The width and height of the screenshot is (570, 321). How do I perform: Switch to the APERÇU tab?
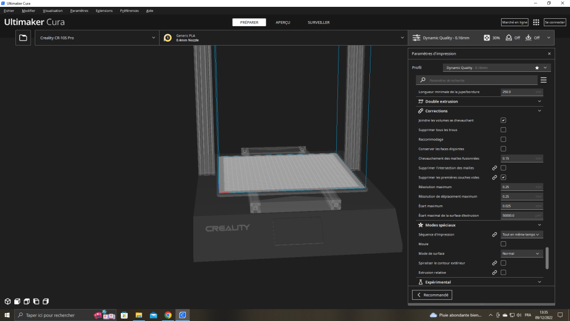[283, 23]
